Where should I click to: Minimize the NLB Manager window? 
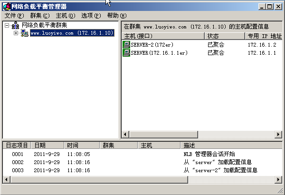pyautogui.click(x=262, y=7)
